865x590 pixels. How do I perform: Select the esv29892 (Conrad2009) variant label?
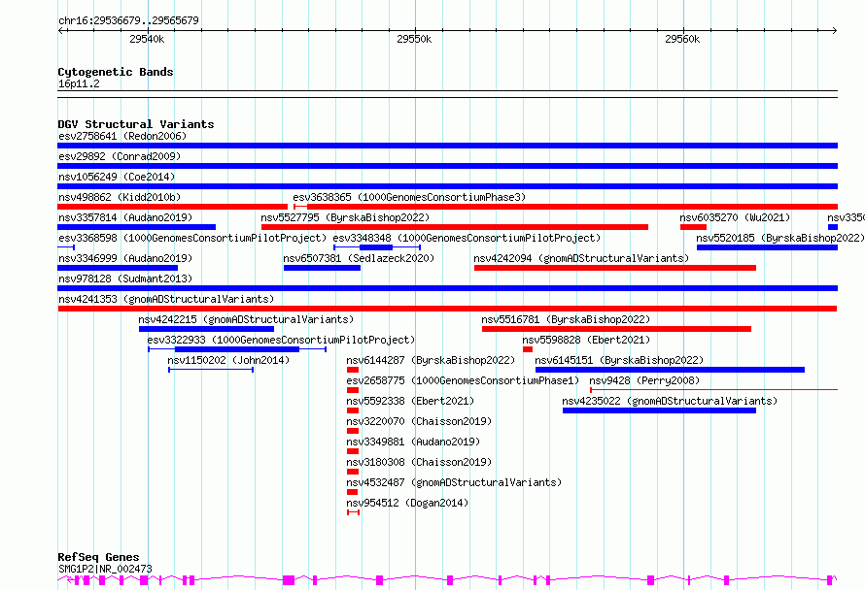[x=120, y=156]
